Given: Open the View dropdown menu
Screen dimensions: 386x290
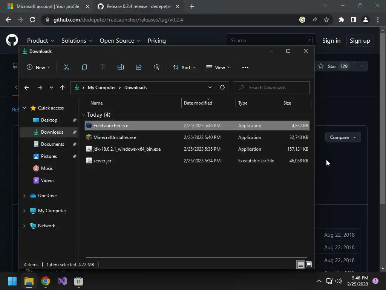Looking at the screenshot, I should pyautogui.click(x=218, y=67).
